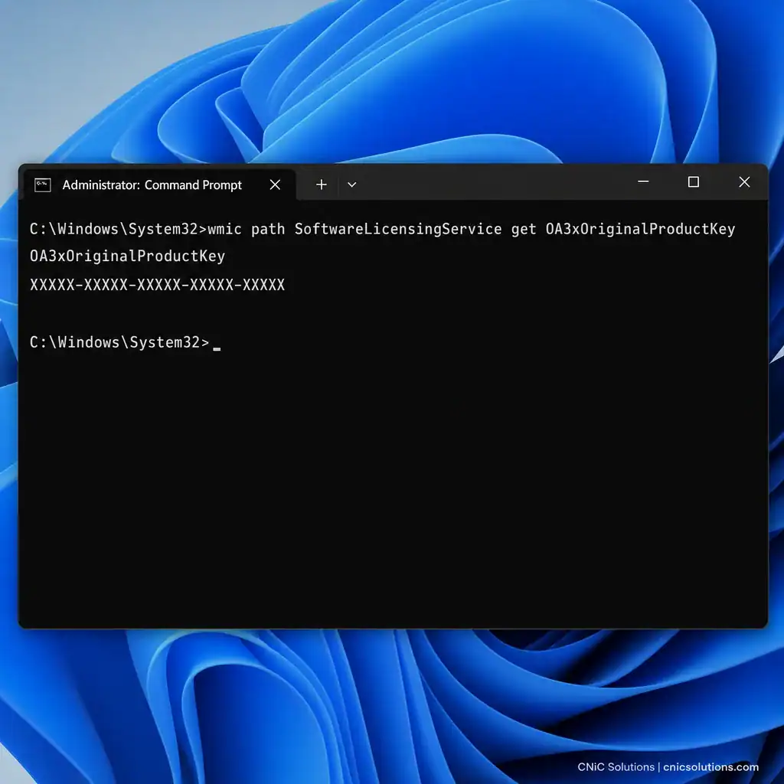Image resolution: width=784 pixels, height=784 pixels.
Task: Expand the new tab profile dropdown chevron
Action: (x=352, y=185)
